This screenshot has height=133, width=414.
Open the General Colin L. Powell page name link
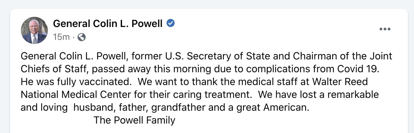point(108,24)
